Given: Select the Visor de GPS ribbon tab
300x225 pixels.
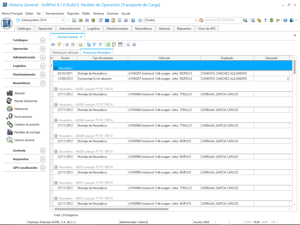Looking at the screenshot, I should click(x=207, y=29).
